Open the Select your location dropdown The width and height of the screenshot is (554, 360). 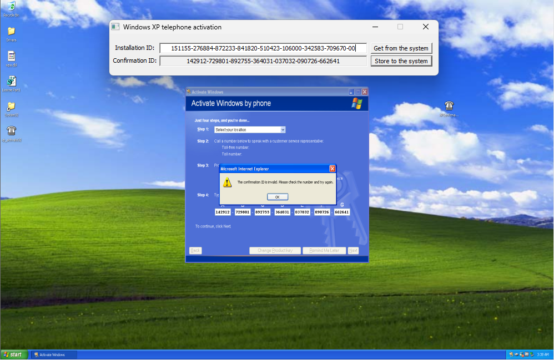[x=283, y=129]
